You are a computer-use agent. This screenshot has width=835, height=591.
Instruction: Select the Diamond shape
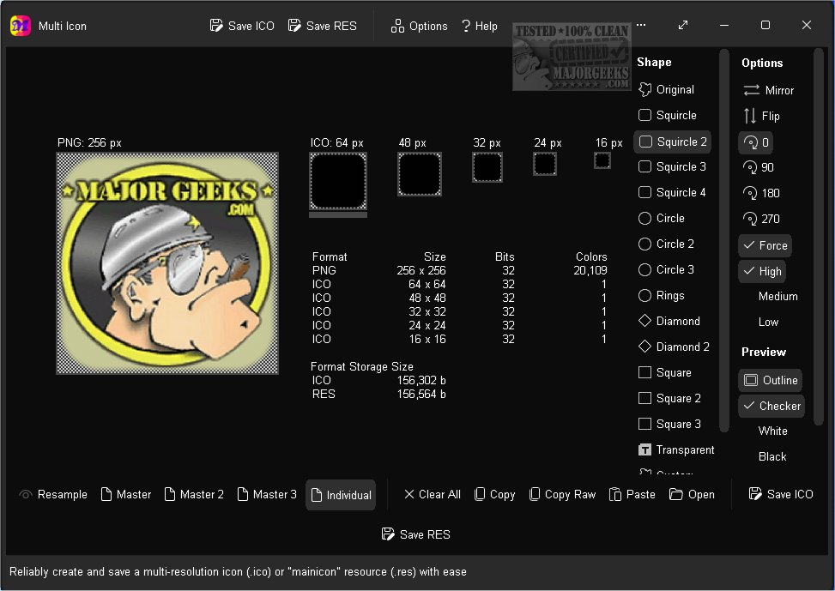pos(669,321)
